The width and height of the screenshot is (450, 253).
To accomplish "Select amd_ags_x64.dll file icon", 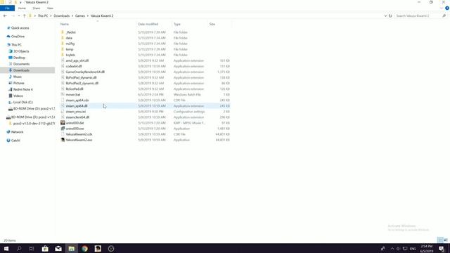I will pos(63,60).
